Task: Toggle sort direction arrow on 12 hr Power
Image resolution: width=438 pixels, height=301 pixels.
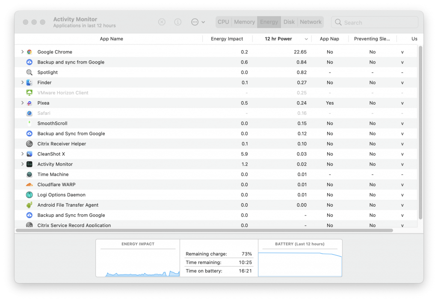Action: 306,39
